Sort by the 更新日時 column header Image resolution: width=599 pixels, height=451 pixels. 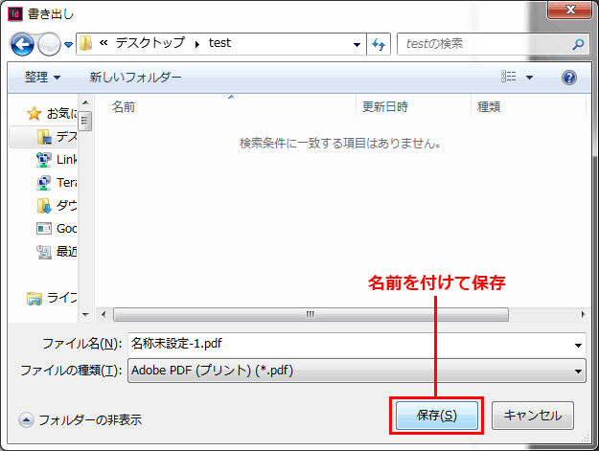point(384,107)
